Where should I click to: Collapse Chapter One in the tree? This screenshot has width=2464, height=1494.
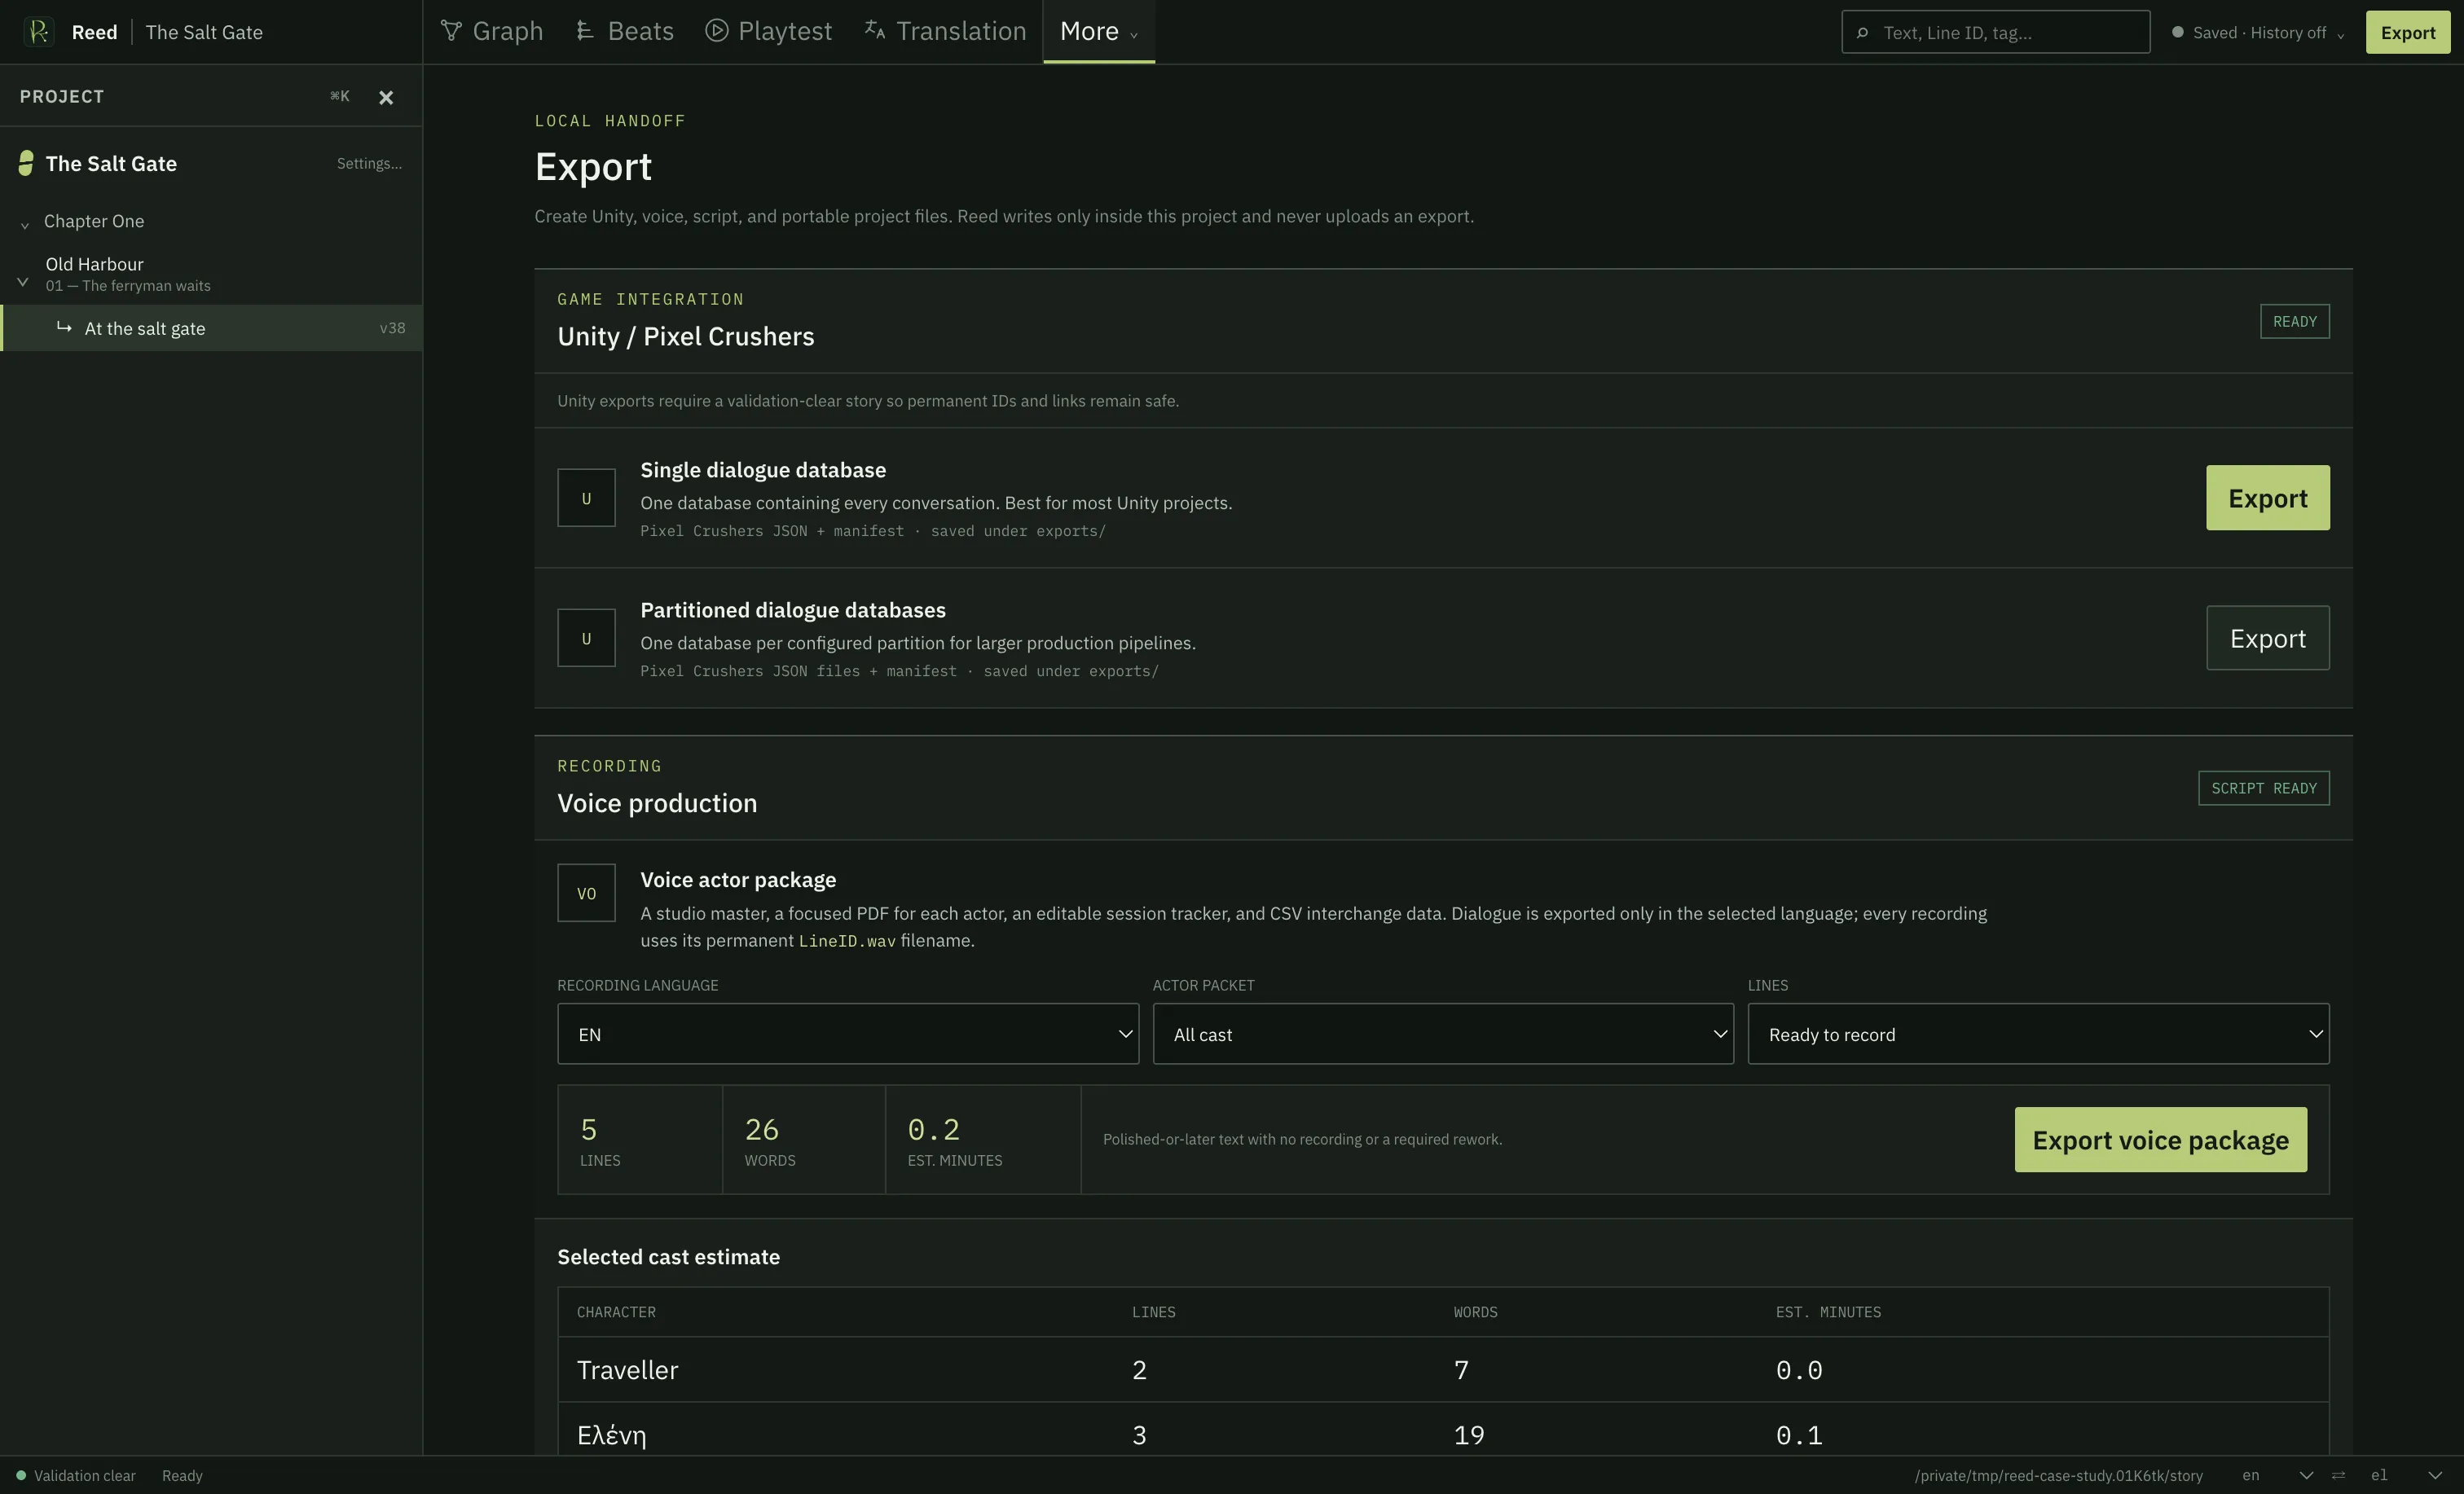point(25,224)
